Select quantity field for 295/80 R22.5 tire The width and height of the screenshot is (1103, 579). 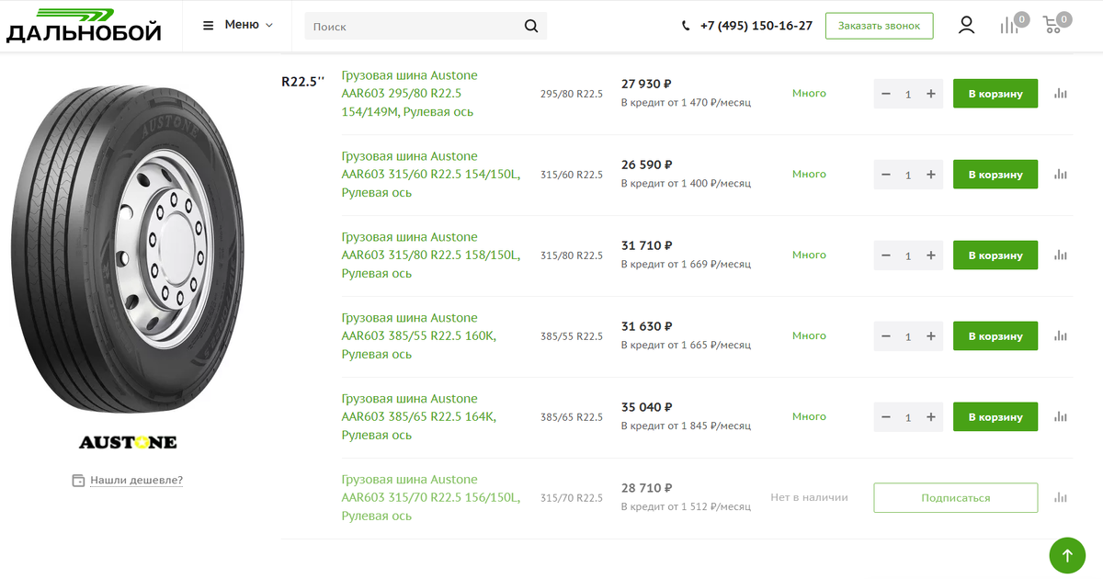tap(908, 94)
